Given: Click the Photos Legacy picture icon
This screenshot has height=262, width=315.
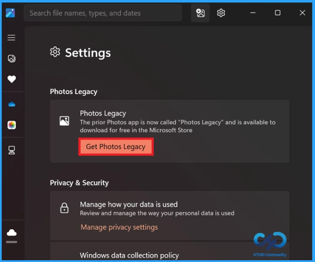Looking at the screenshot, I should pos(64,121).
